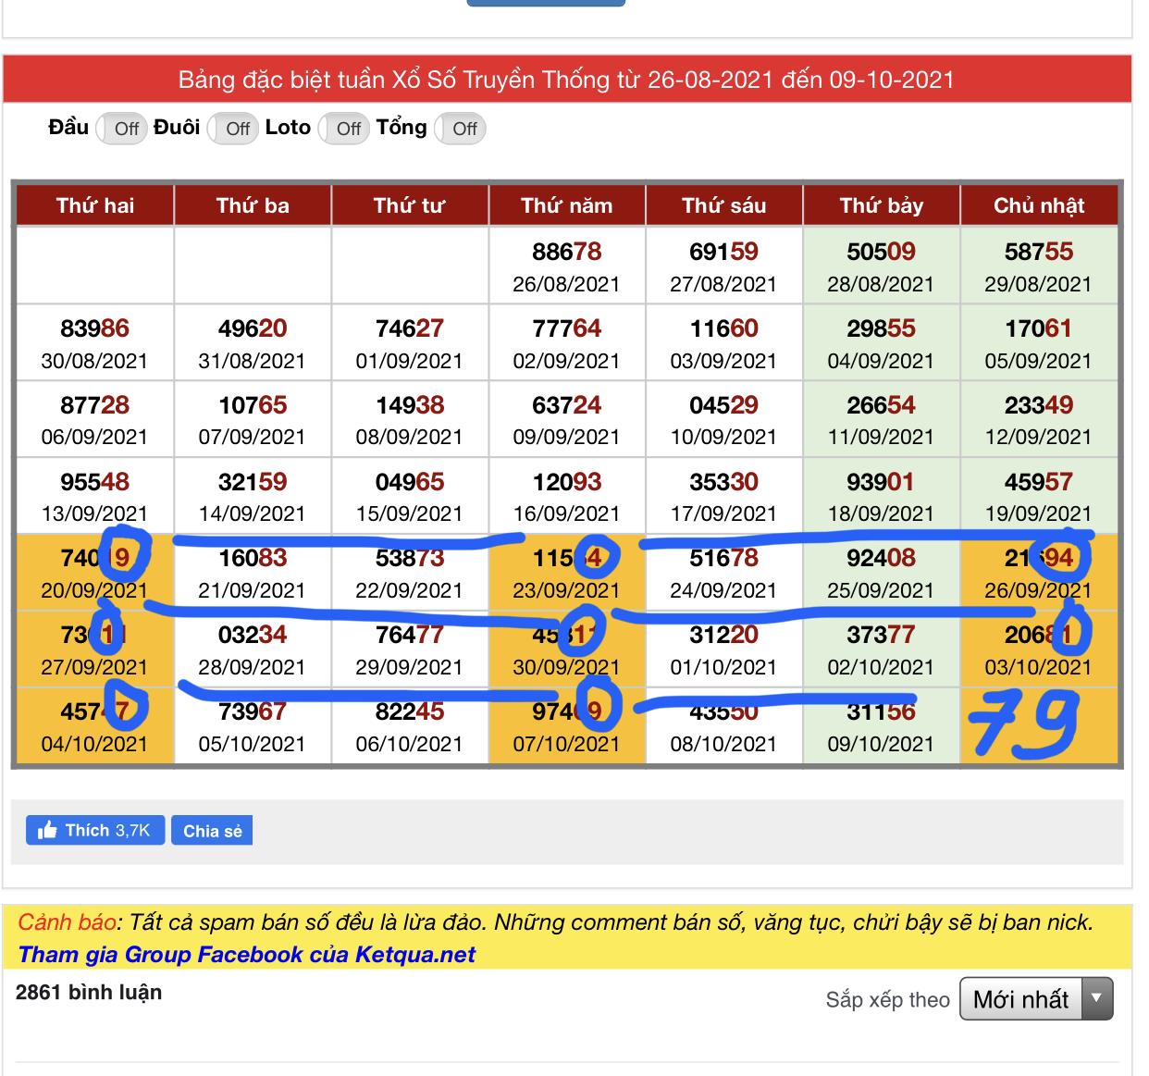Select the Chủ nhật column header
Viewport: 1149px width, 1076px height.
[1039, 205]
